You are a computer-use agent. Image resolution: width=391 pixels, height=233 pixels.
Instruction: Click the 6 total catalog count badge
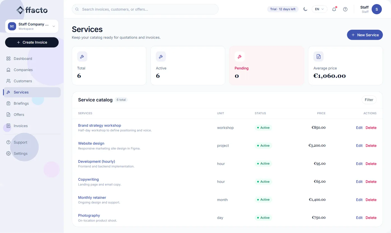[x=121, y=100]
